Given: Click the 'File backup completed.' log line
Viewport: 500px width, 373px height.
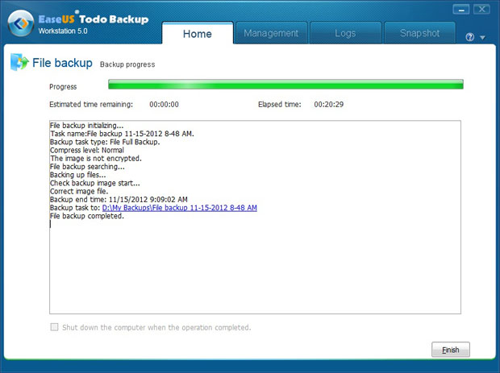Looking at the screenshot, I should tap(87, 216).
